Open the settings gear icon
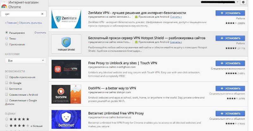This screenshot has height=131, width=253. click(243, 2)
